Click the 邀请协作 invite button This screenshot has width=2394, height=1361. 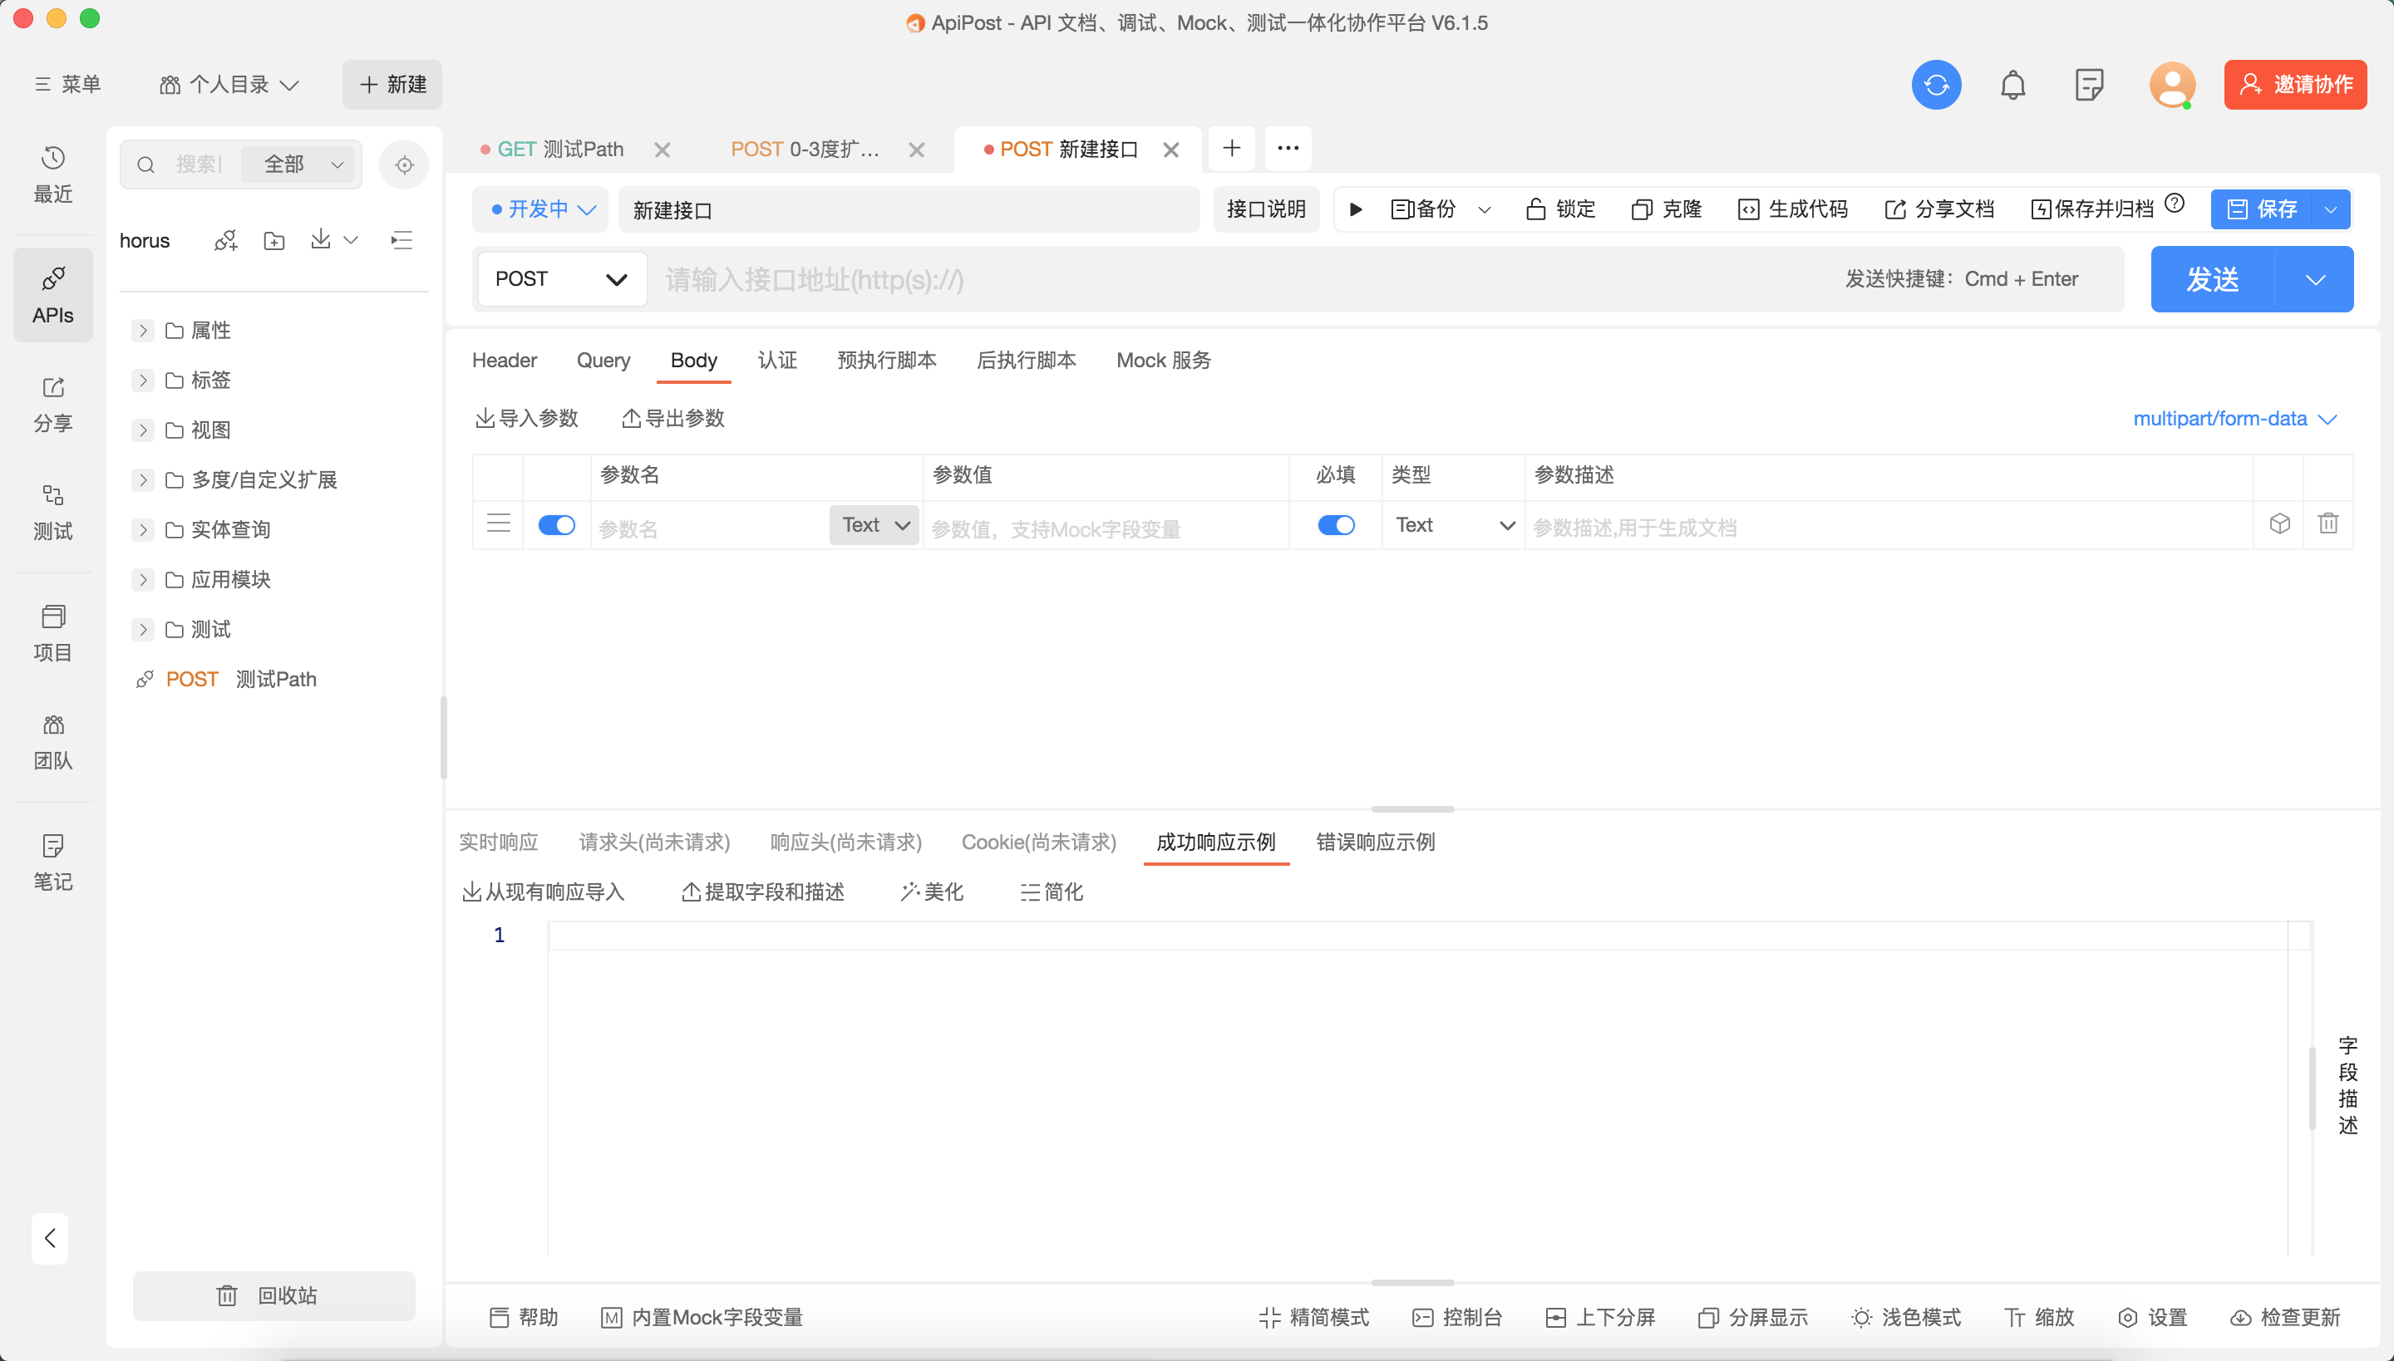(x=2295, y=85)
